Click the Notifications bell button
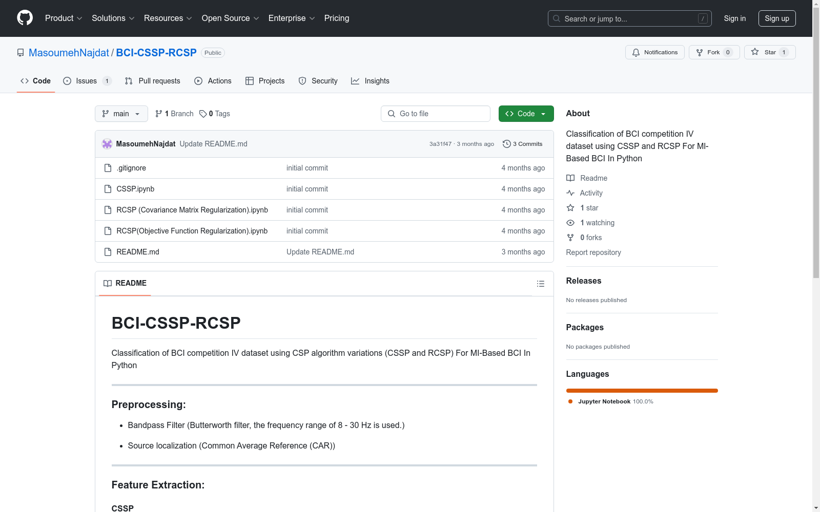 coord(654,52)
